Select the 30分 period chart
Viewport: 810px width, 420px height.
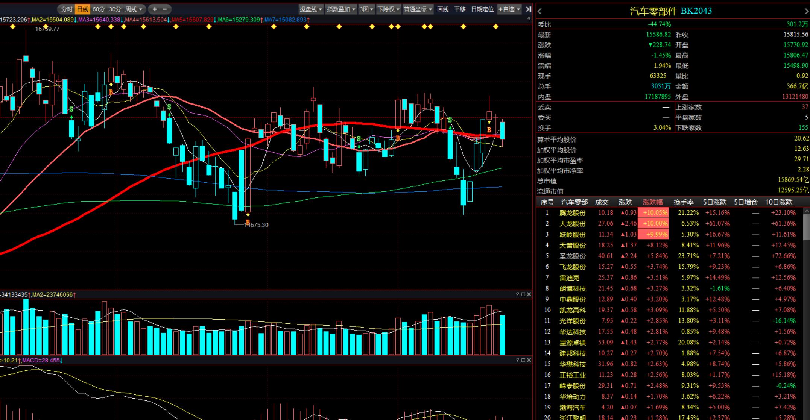(115, 9)
